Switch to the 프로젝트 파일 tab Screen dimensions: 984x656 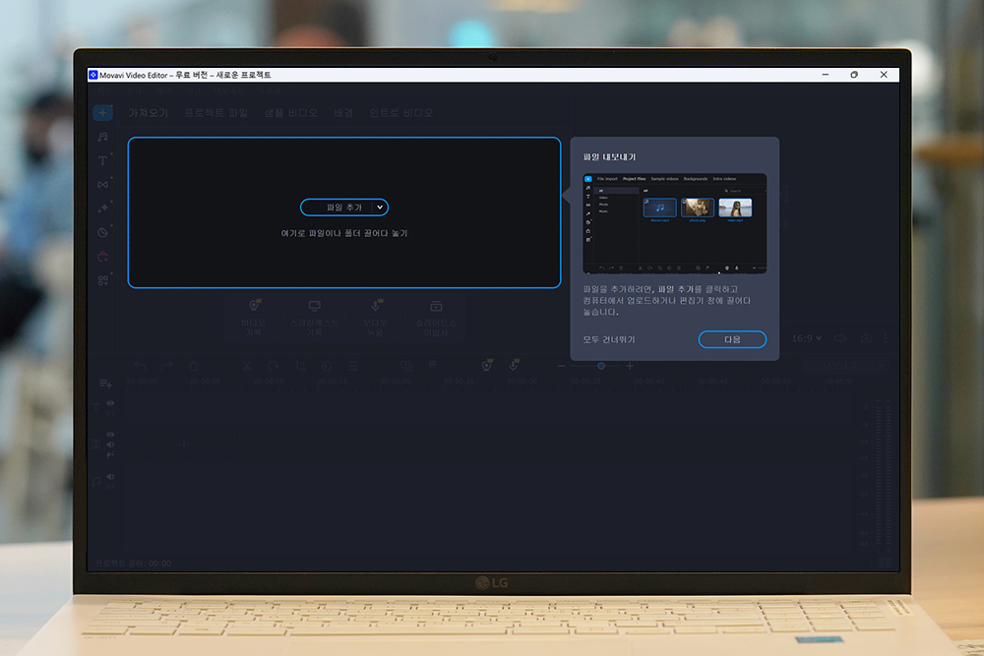pyautogui.click(x=215, y=113)
